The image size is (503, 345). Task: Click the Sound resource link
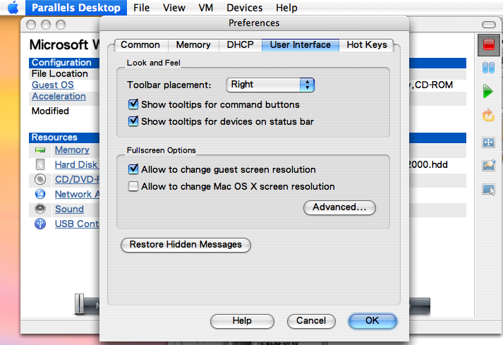coord(69,209)
